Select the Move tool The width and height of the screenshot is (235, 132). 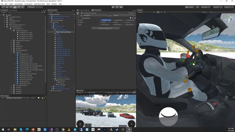click(x=7, y=7)
